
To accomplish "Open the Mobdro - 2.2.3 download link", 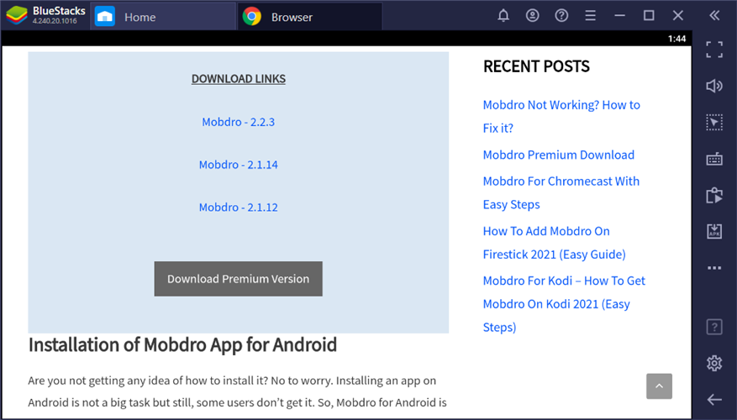I will (238, 122).
